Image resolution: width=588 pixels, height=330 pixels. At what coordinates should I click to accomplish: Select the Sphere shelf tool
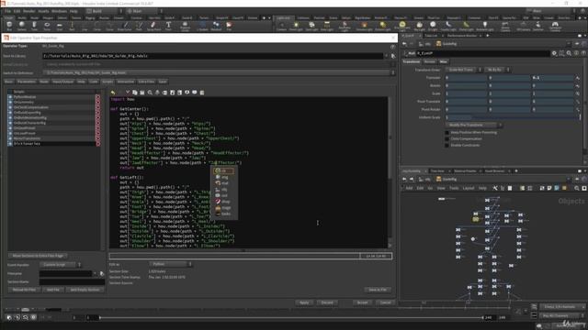(x=22, y=26)
